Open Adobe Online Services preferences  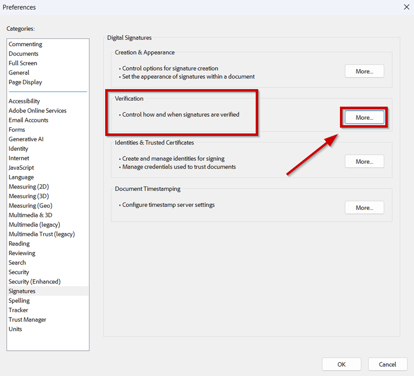[38, 111]
